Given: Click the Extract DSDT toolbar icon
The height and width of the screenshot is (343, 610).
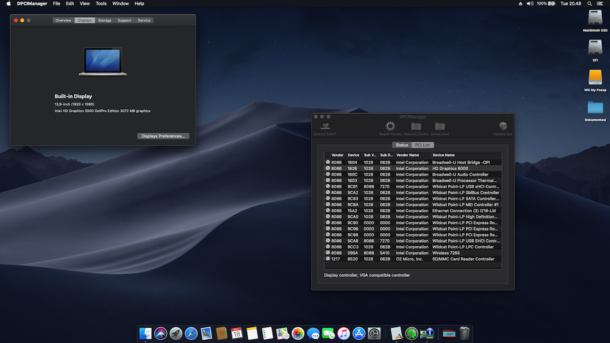Looking at the screenshot, I should pyautogui.click(x=324, y=126).
